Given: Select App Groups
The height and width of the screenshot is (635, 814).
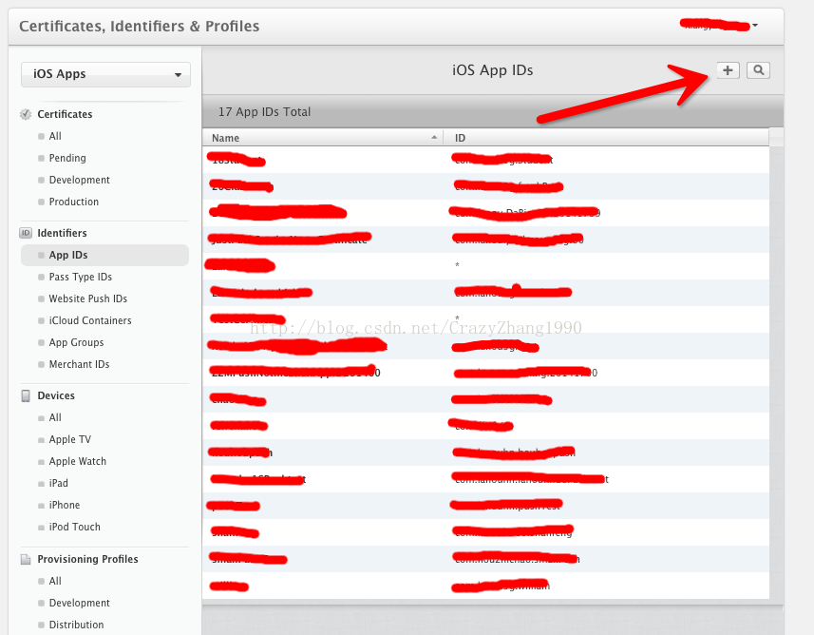Looking at the screenshot, I should [x=76, y=342].
